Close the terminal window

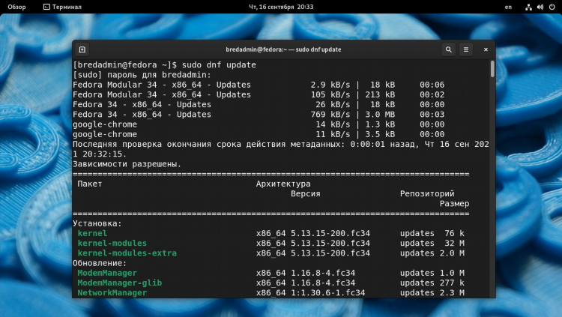coord(486,49)
